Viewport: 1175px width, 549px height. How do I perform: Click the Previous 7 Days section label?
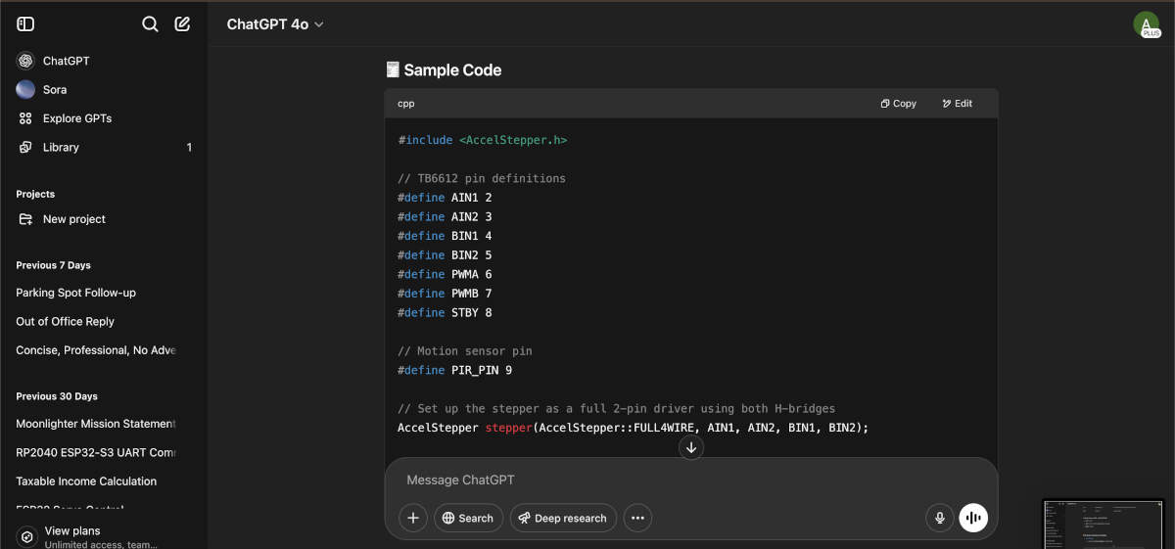tap(53, 265)
